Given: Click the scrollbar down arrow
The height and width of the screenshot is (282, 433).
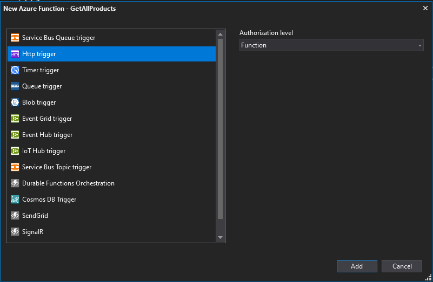Looking at the screenshot, I should (x=220, y=237).
